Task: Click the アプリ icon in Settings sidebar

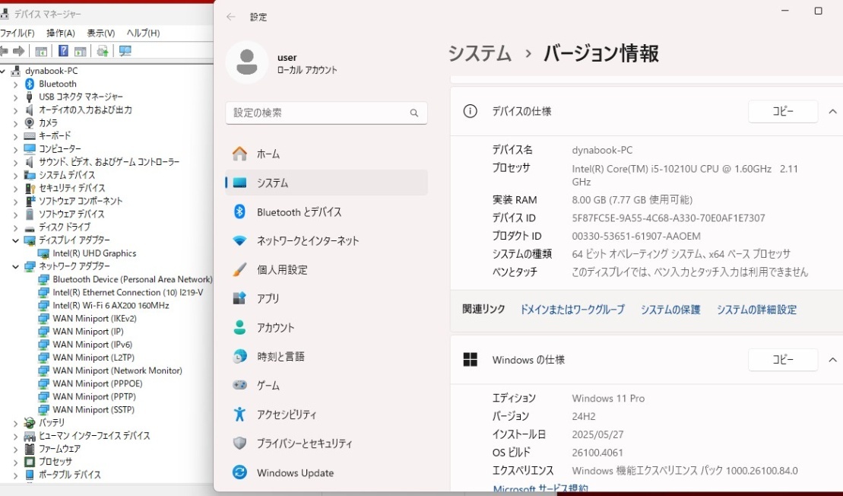Action: coord(239,298)
